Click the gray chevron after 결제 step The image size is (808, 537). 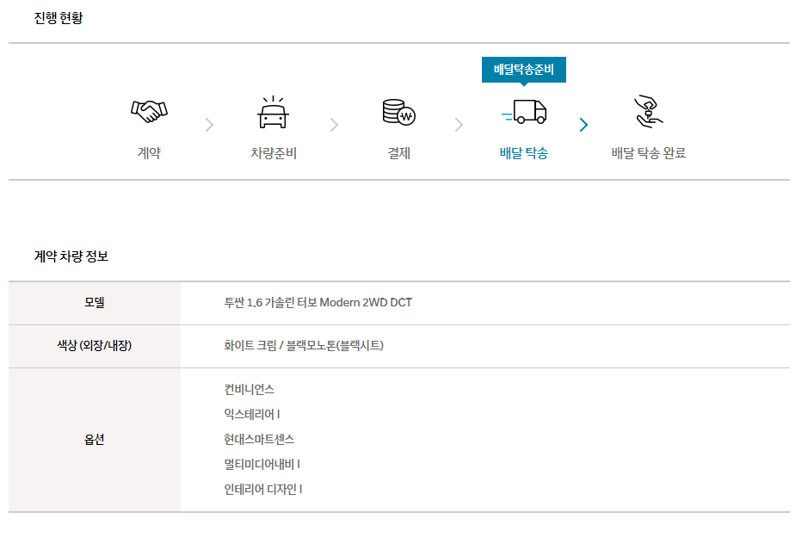coord(459,125)
